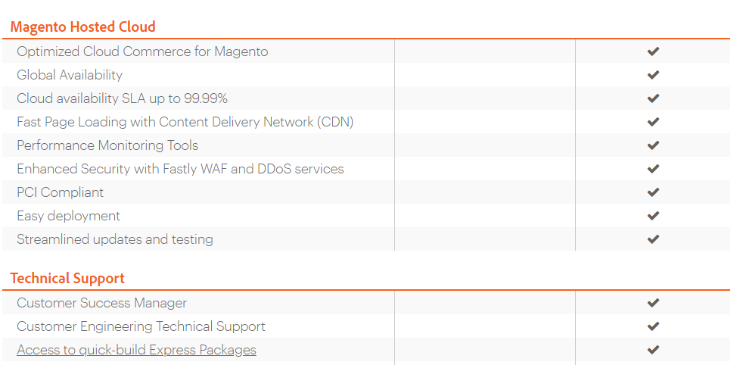Click checkmark beside Cloud availability SLA row
The height and width of the screenshot is (365, 740).
click(x=653, y=98)
